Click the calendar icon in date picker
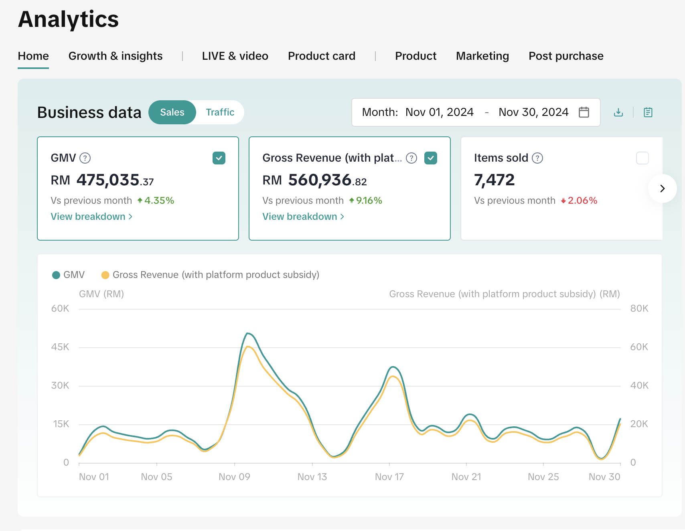The width and height of the screenshot is (685, 531). tap(584, 112)
